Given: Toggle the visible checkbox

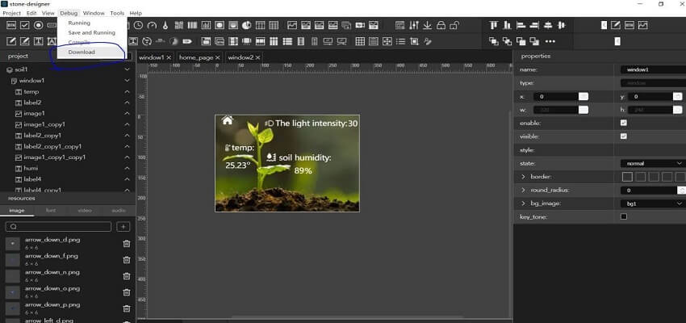Looking at the screenshot, I should click(623, 136).
